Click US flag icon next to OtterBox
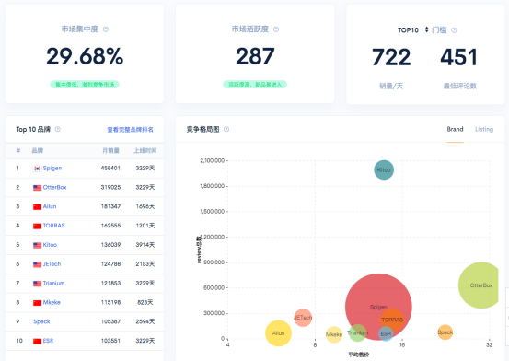This screenshot has width=509, height=361. click(x=38, y=188)
